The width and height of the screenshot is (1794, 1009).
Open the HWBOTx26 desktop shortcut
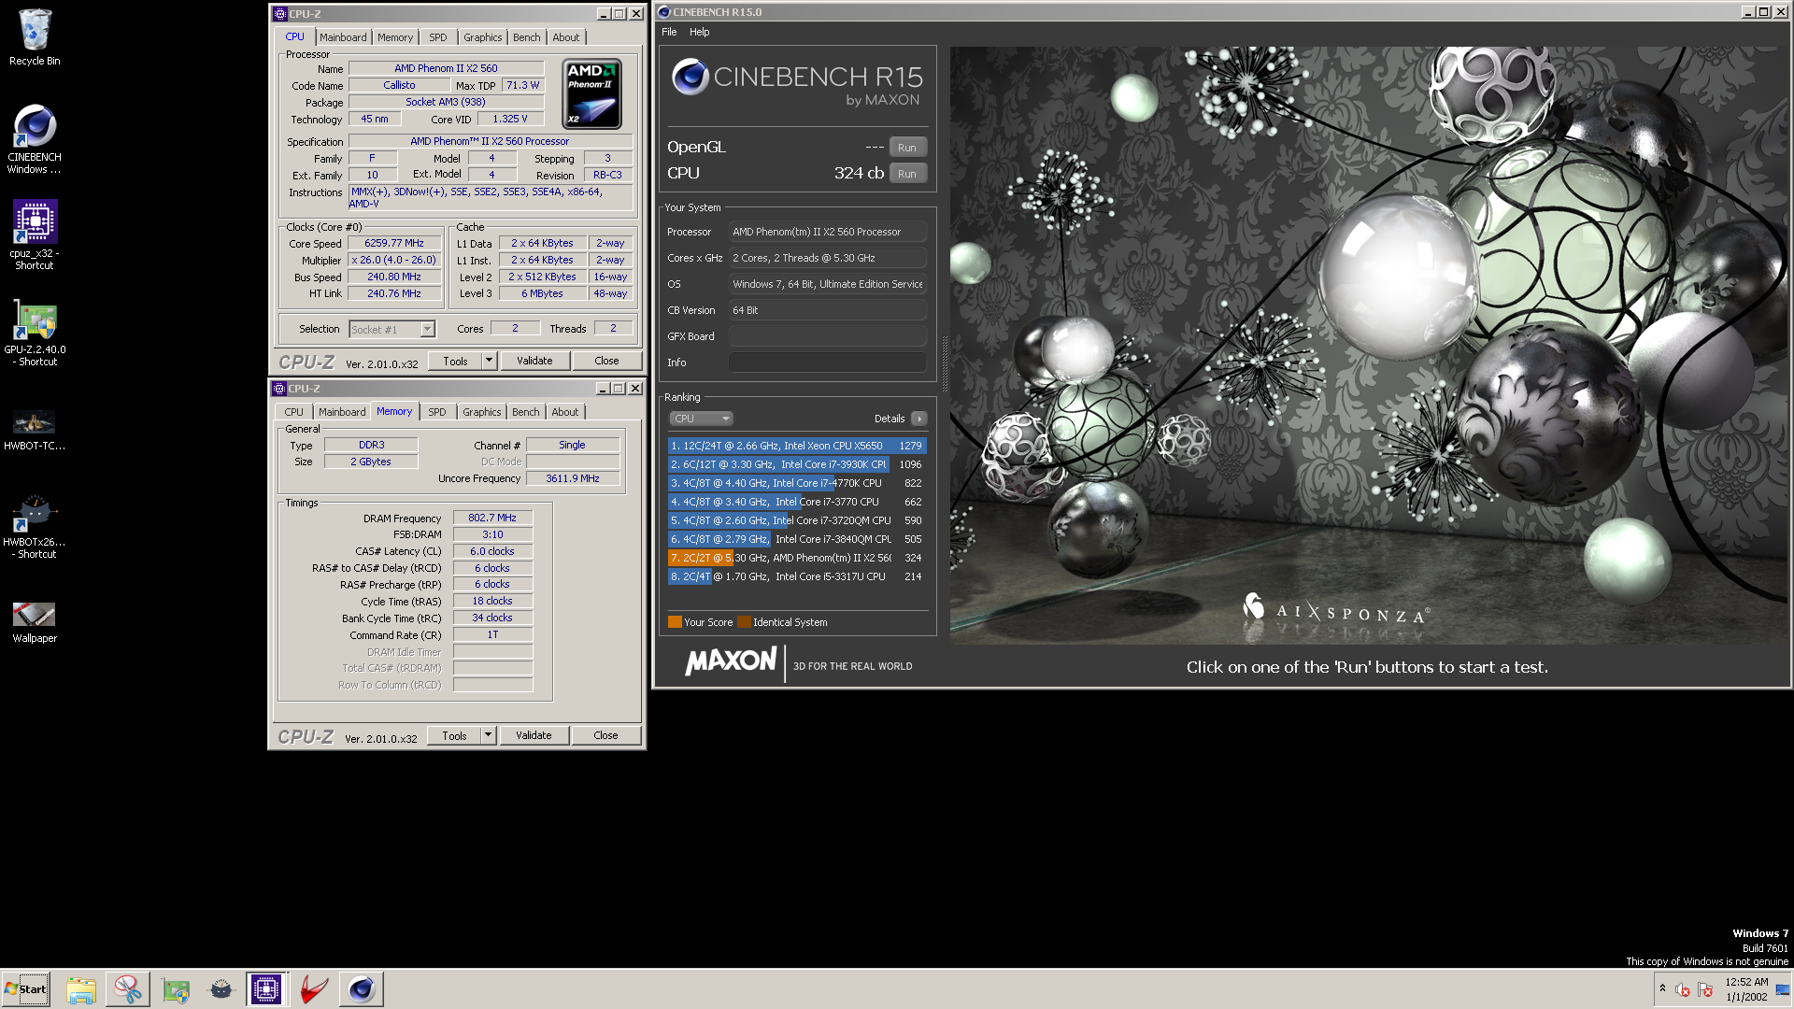[35, 525]
